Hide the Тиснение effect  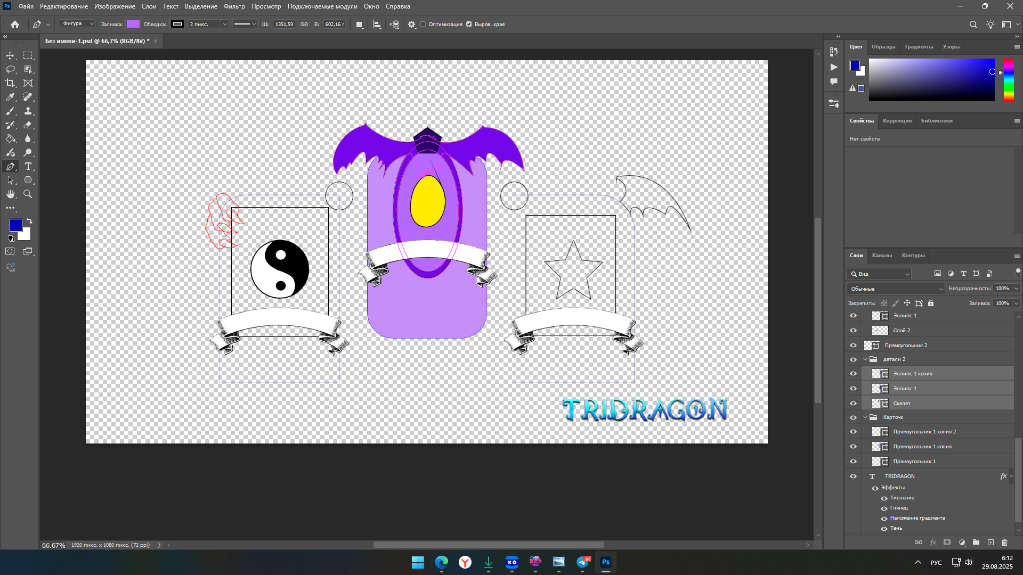point(884,498)
